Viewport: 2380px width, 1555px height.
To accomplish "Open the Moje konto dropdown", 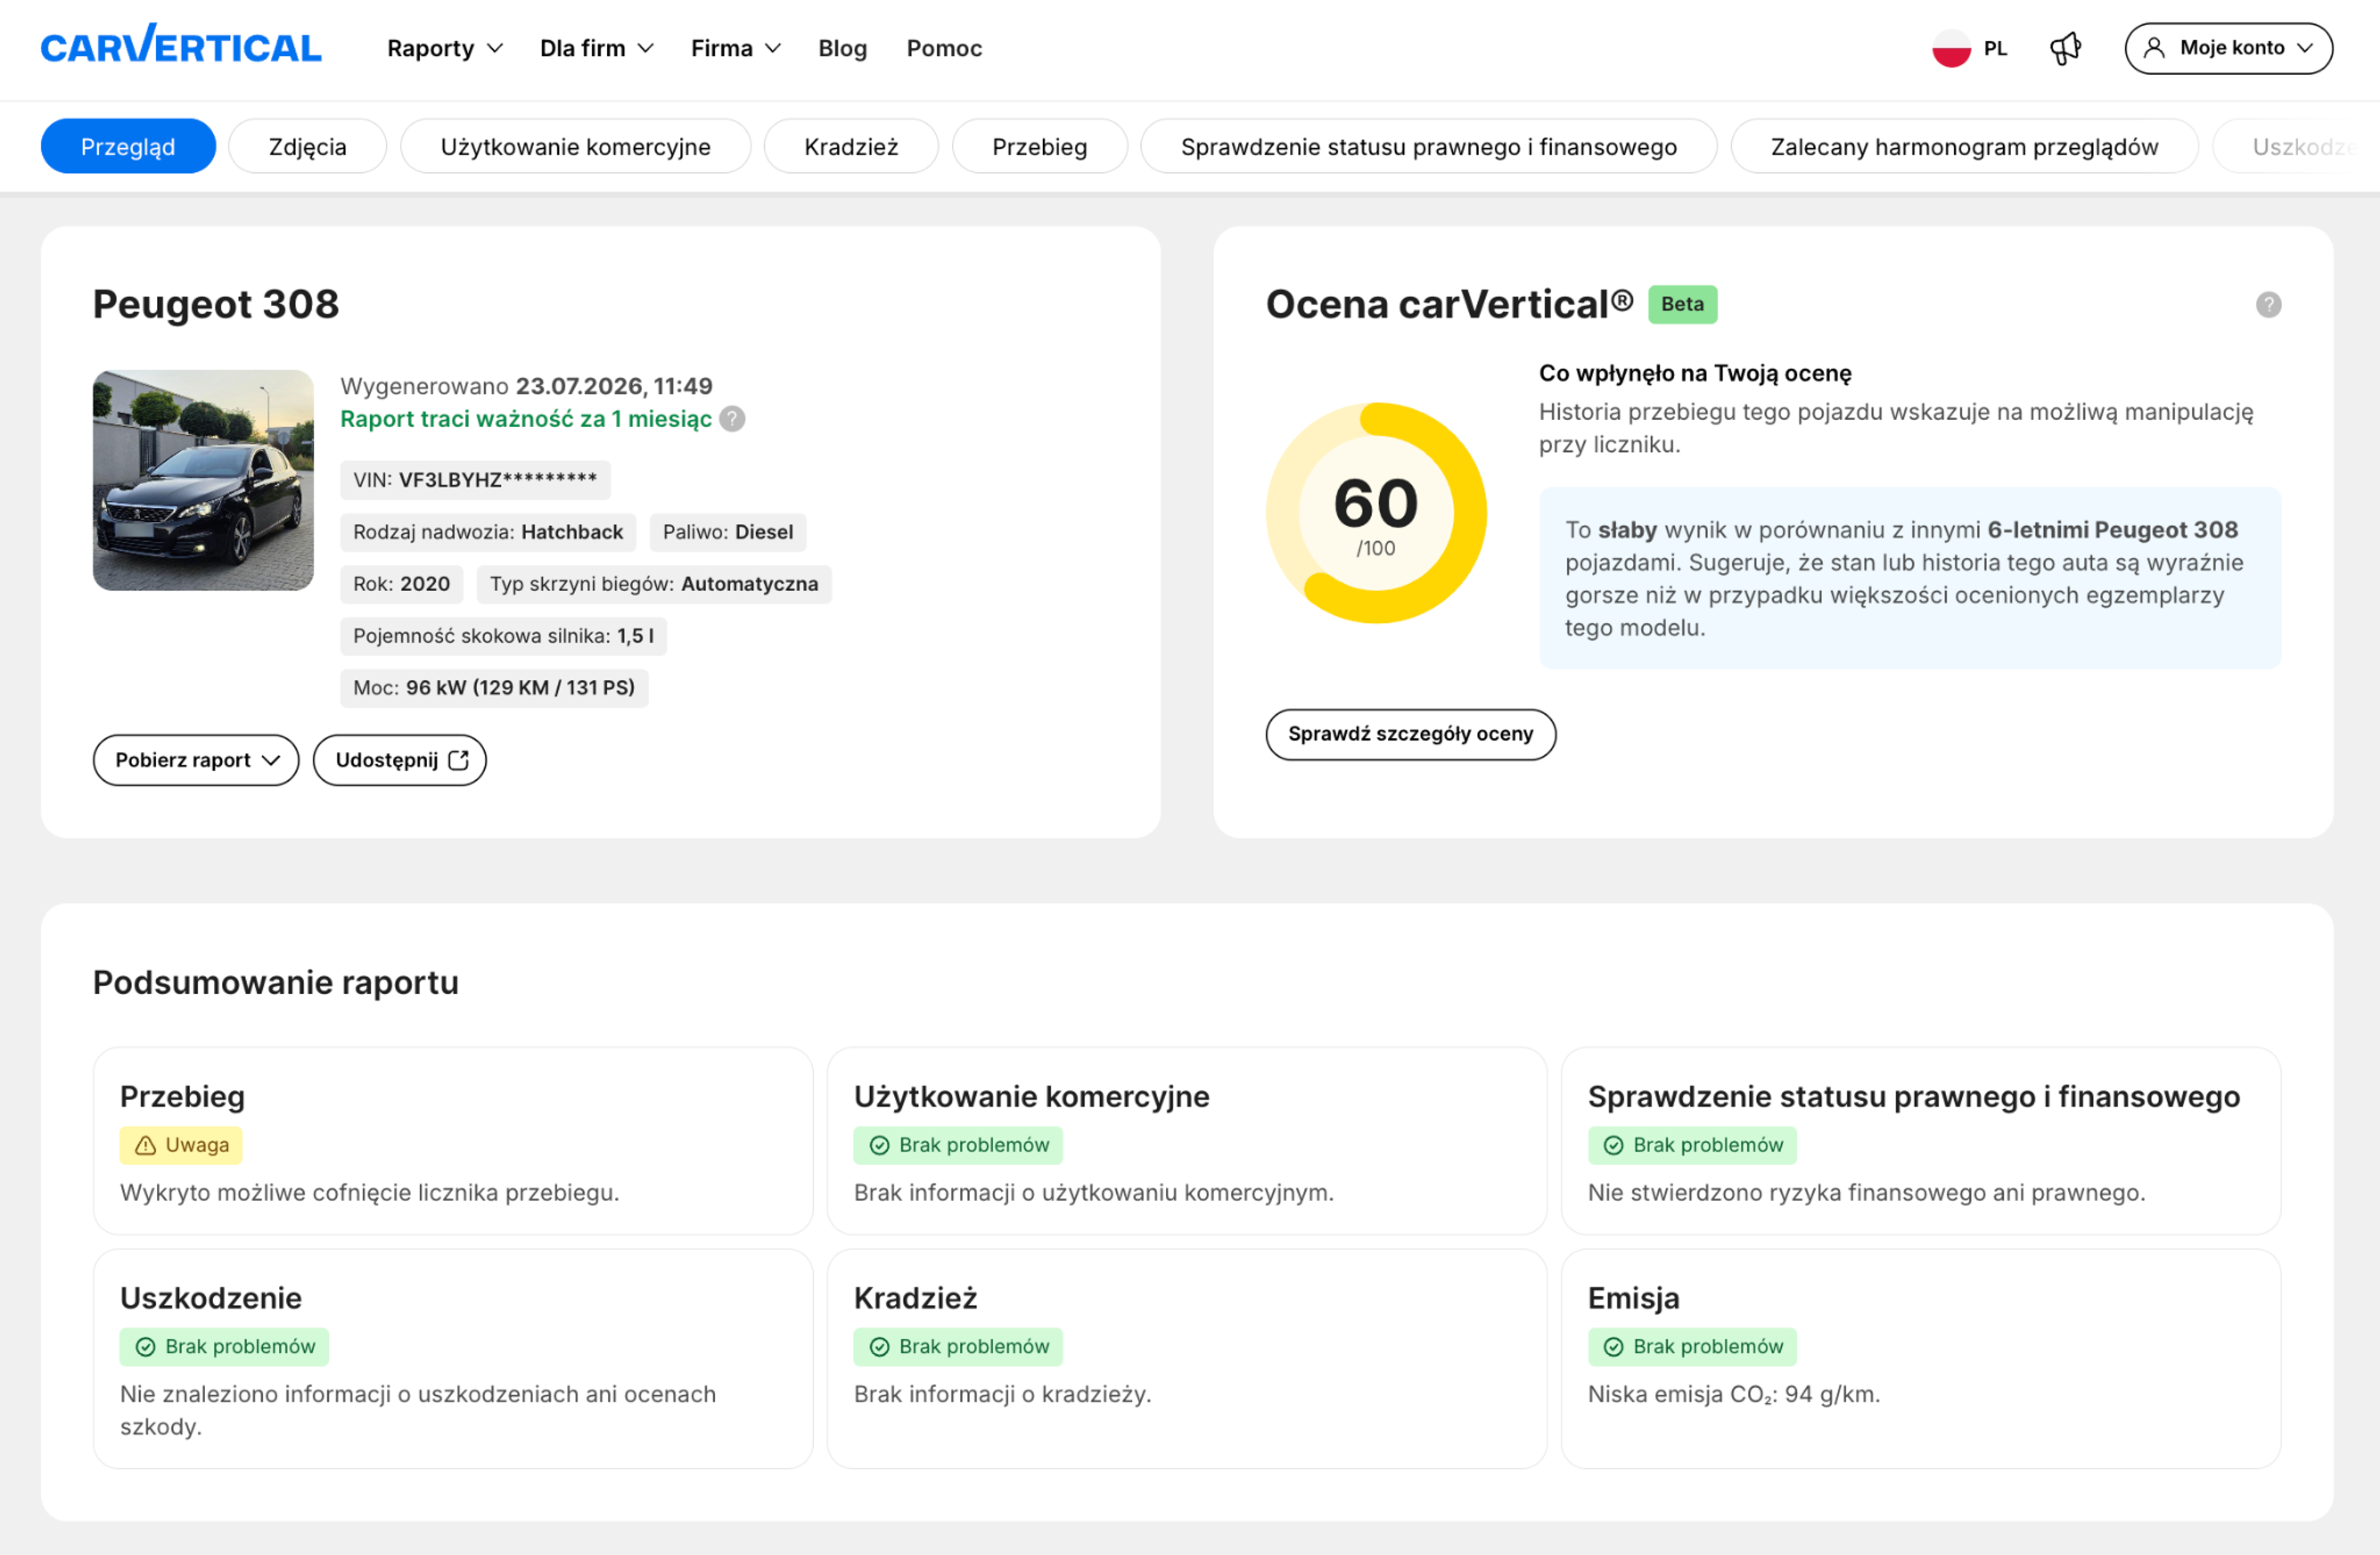I will pyautogui.click(x=2228, y=48).
